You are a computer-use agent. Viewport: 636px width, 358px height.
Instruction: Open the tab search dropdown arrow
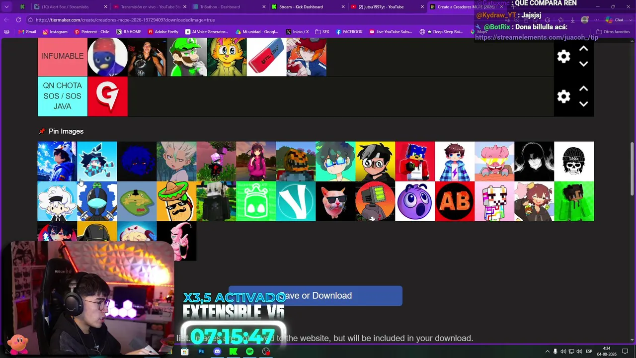tap(6, 7)
